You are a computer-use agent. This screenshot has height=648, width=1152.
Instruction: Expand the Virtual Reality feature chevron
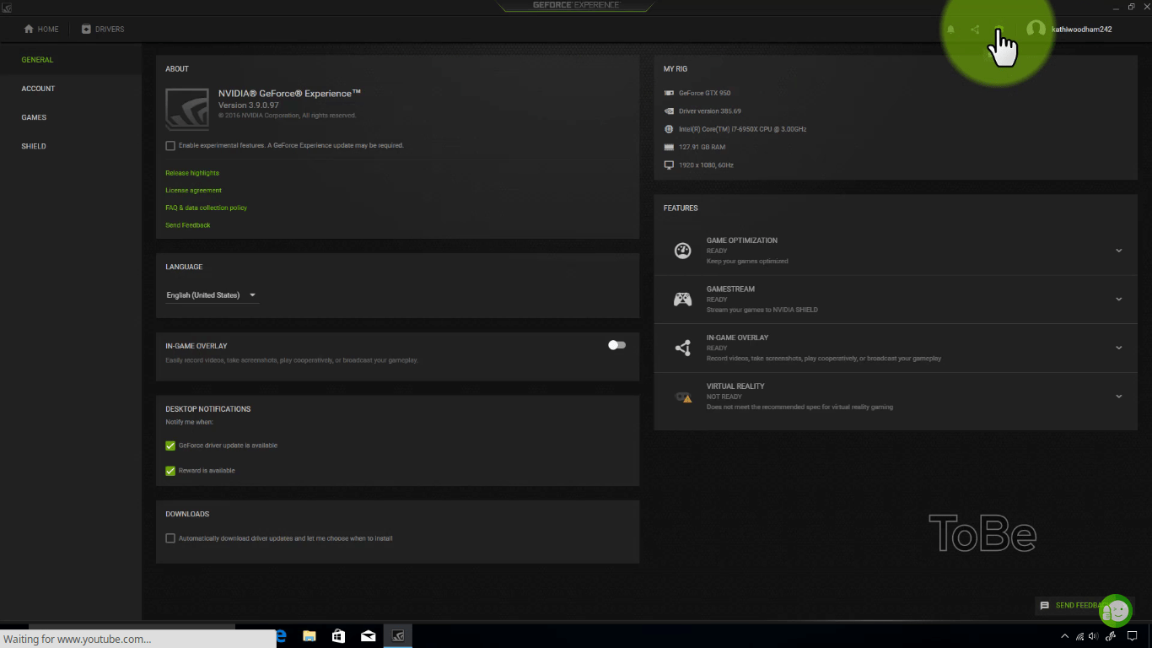1119,396
